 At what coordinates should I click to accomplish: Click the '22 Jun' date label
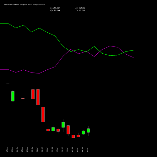pyautogui.click(x=12, y=149)
